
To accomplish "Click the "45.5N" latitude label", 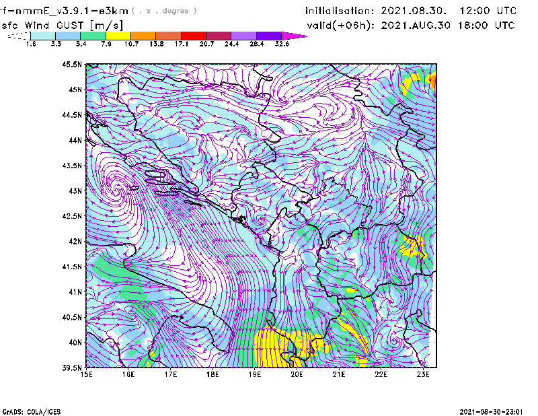I will coord(72,64).
